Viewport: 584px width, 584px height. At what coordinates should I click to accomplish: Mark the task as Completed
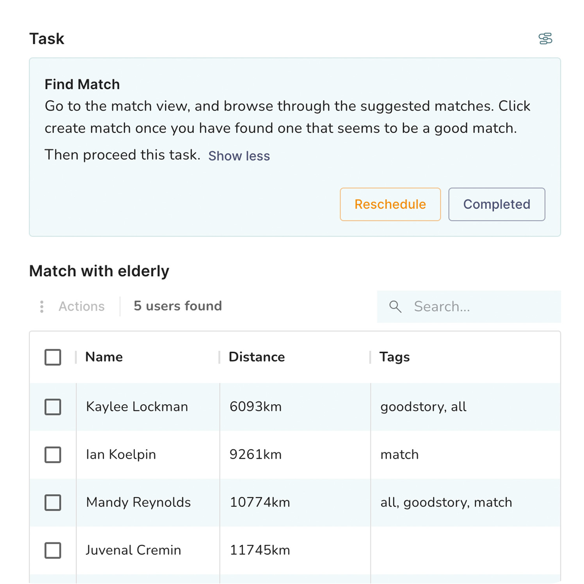click(x=496, y=204)
